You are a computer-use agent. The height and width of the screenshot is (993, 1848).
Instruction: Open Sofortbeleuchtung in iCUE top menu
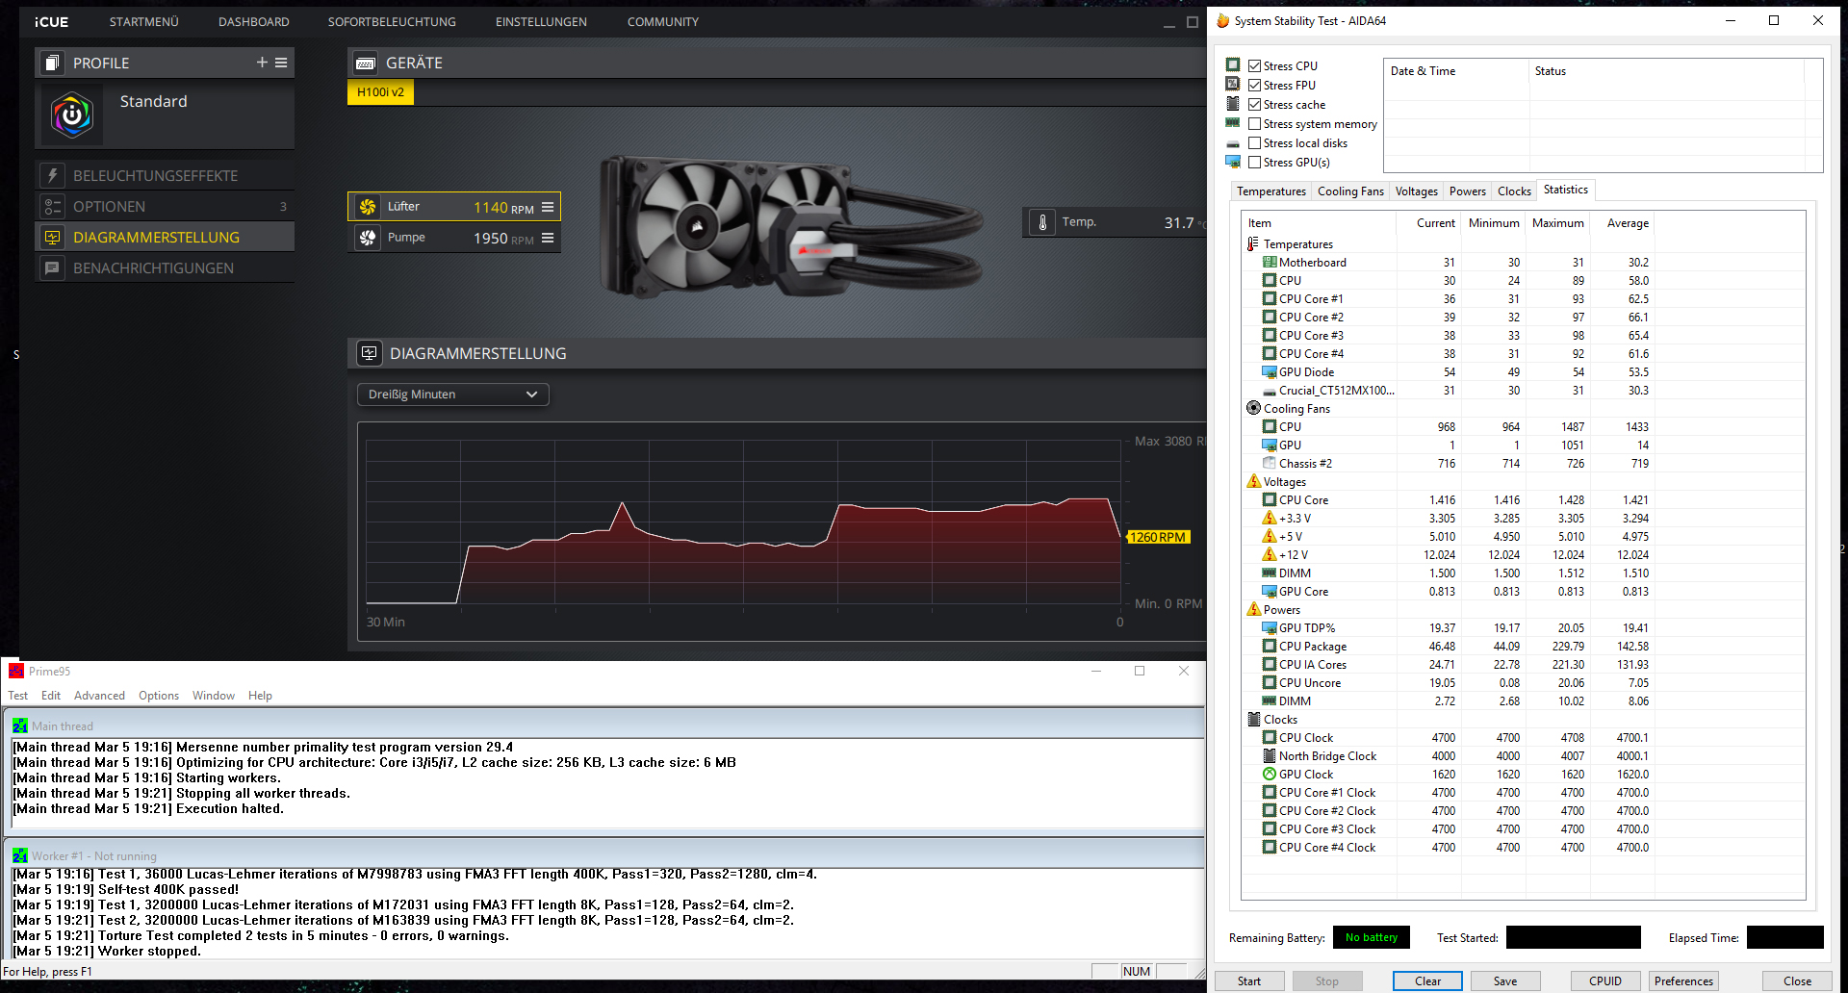(x=392, y=21)
